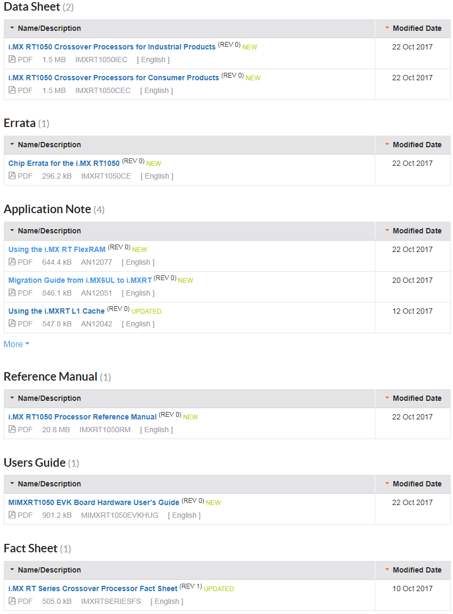Click the 846.1 kB file size
Image resolution: width=453 pixels, height=614 pixels.
point(57,293)
